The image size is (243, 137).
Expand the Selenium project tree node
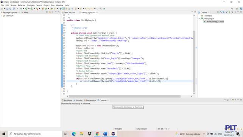click(x=2, y=16)
